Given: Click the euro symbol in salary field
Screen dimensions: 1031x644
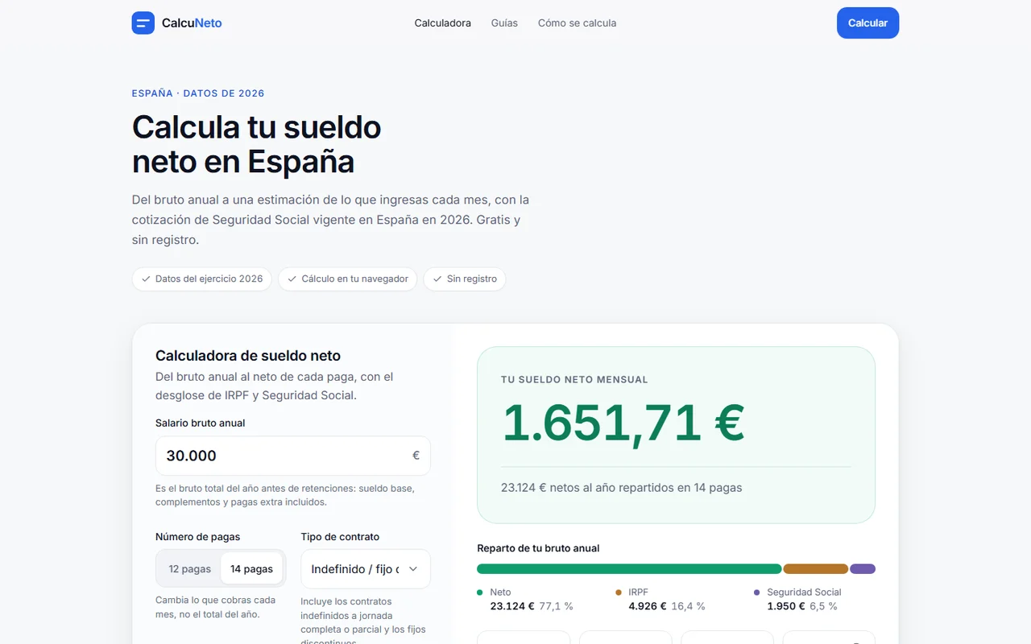Looking at the screenshot, I should click(416, 456).
